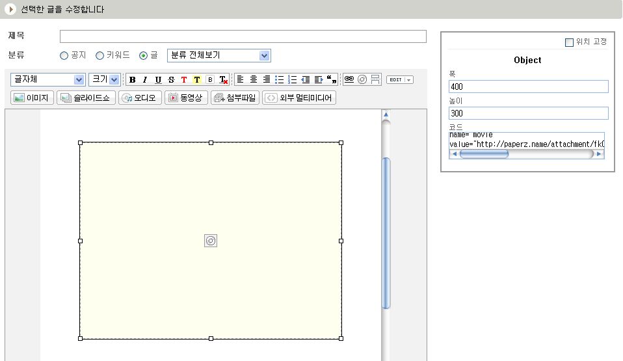Insert a more/less page break divider
Viewport: 623px width, 361px height.
[375, 79]
